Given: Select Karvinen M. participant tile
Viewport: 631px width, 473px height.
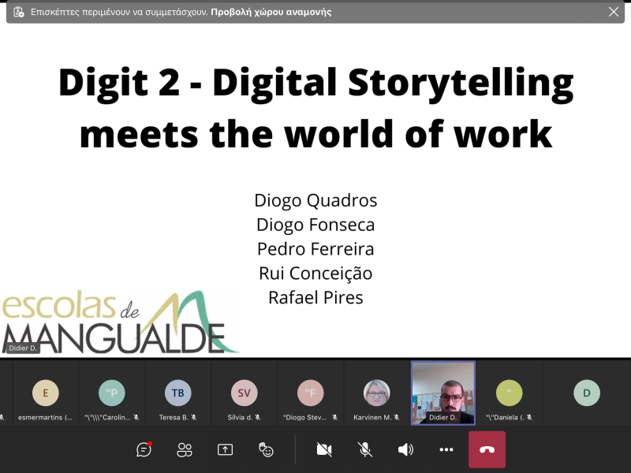Looking at the screenshot, I should tap(376, 393).
